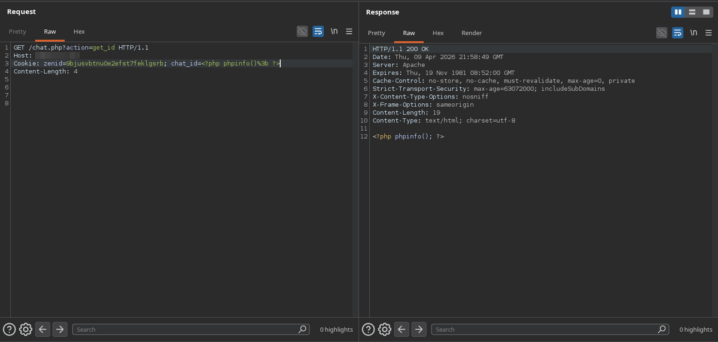The image size is (718, 342).
Task: Click Content-Length: 19 in Response
Action: pyautogui.click(x=406, y=112)
